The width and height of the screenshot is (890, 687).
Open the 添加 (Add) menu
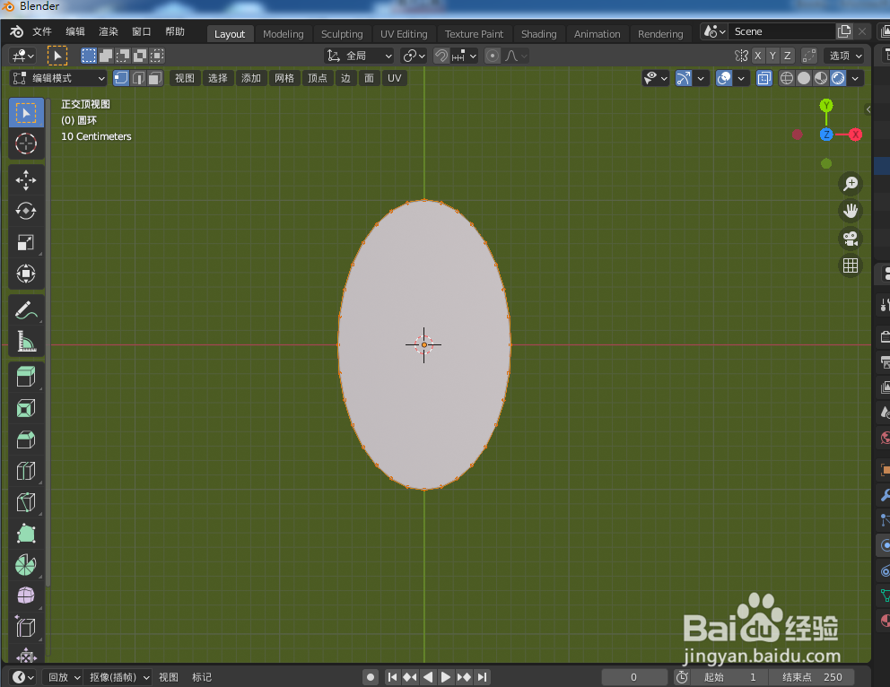(x=251, y=78)
